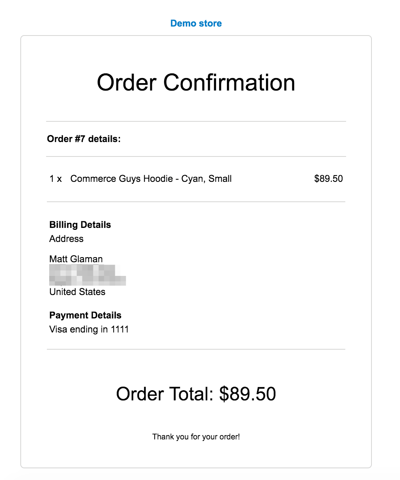Select the Billing Details heading
Viewport: 400px width, 480px height.
point(80,225)
